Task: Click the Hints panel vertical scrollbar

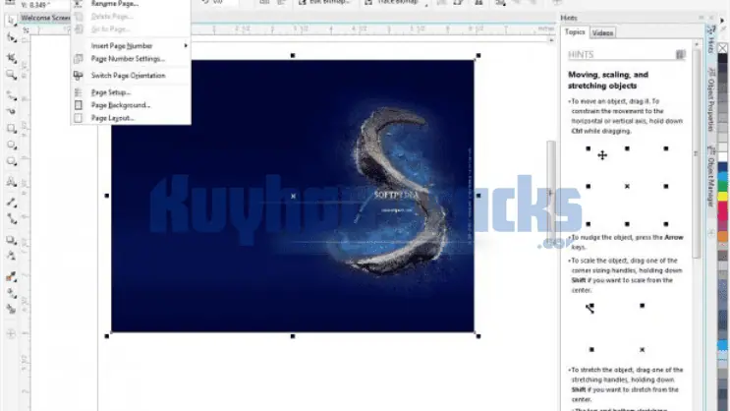Action: click(x=697, y=147)
